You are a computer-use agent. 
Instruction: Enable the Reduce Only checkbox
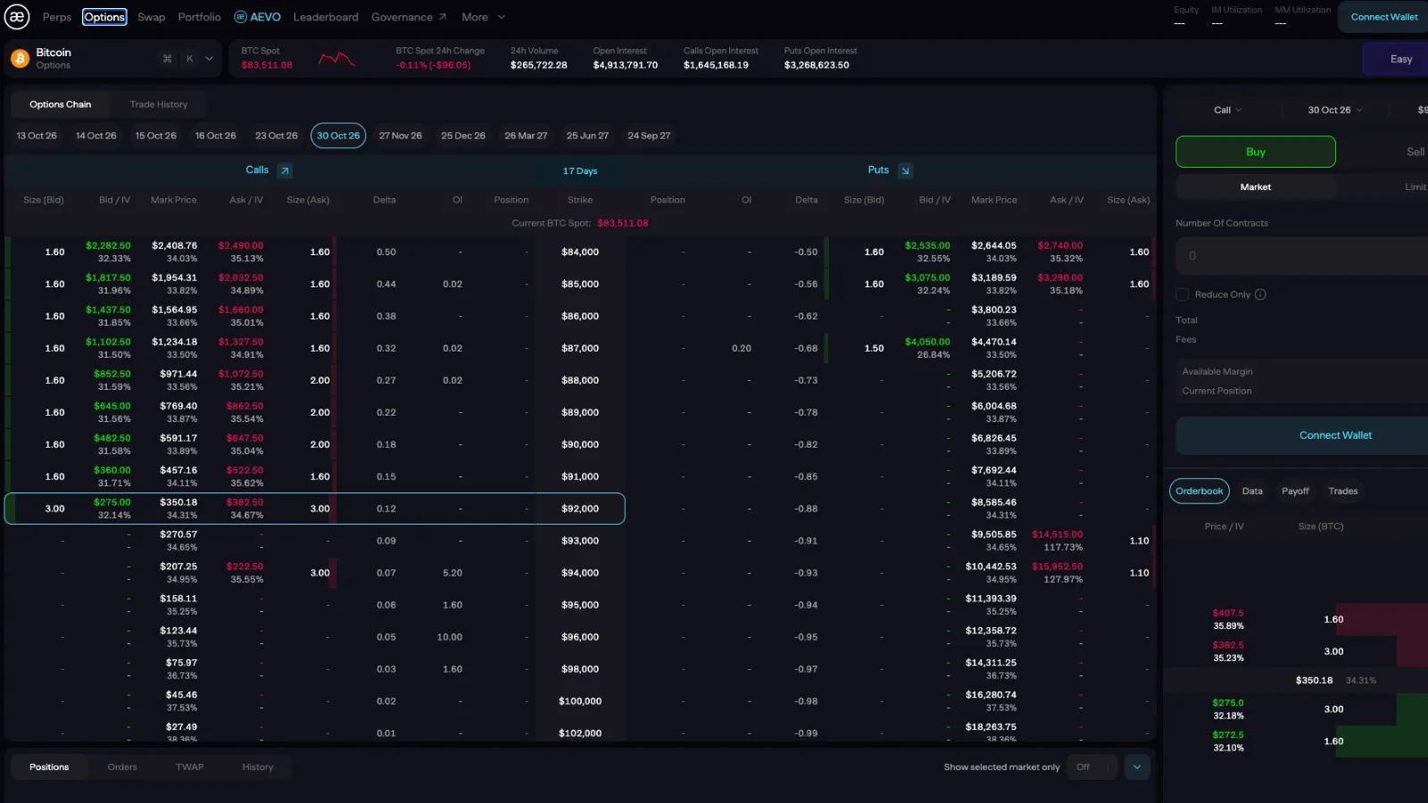coord(1182,294)
